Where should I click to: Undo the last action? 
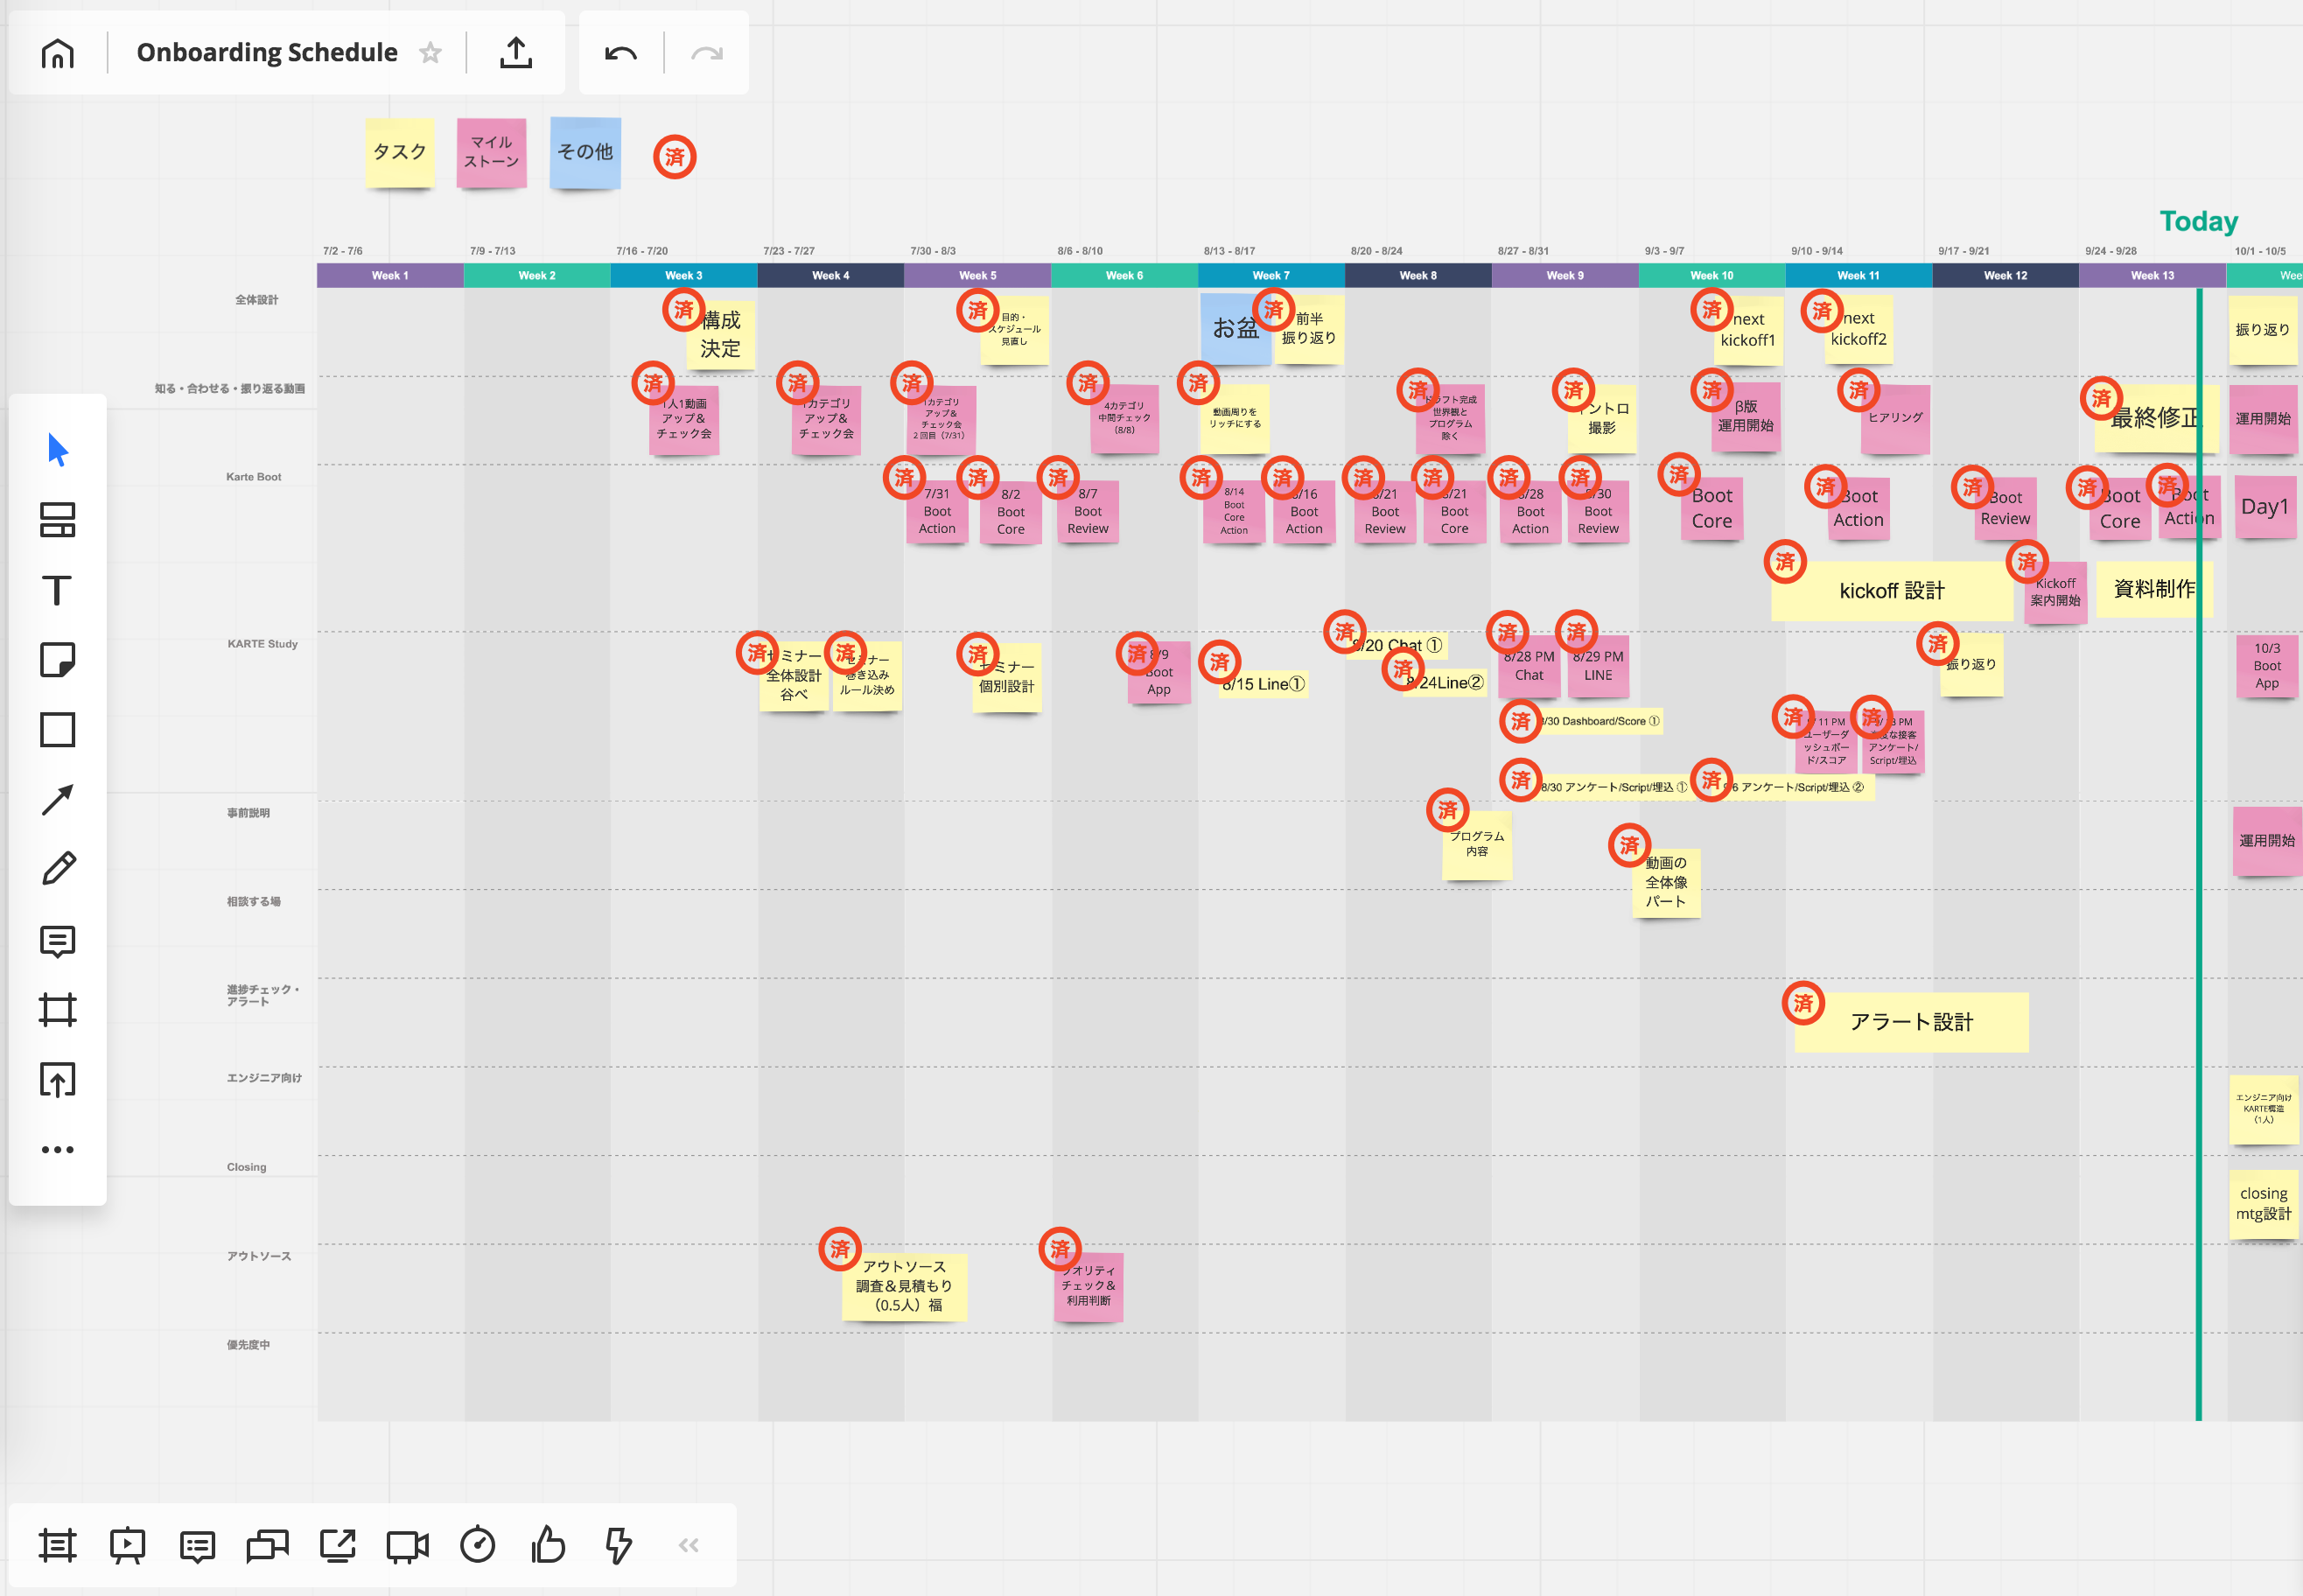(620, 53)
